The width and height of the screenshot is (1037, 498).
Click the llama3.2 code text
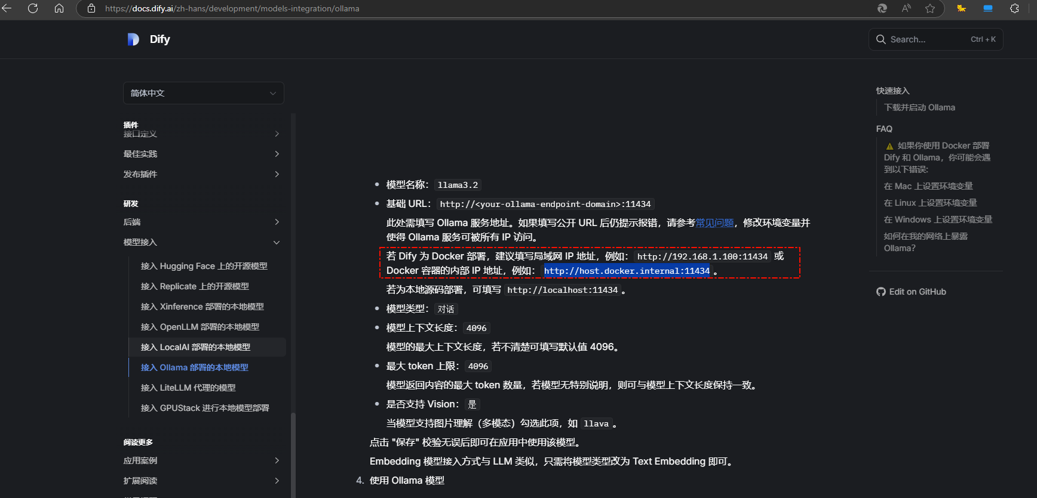click(x=458, y=185)
